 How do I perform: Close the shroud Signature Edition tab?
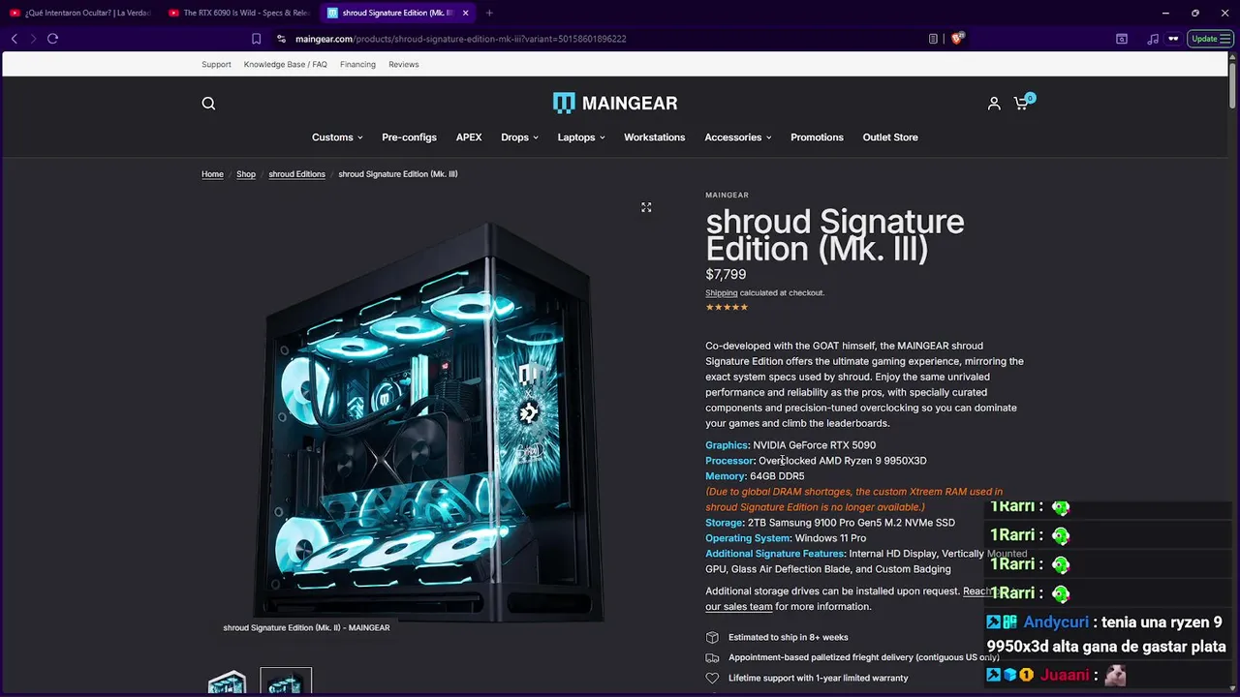466,13
